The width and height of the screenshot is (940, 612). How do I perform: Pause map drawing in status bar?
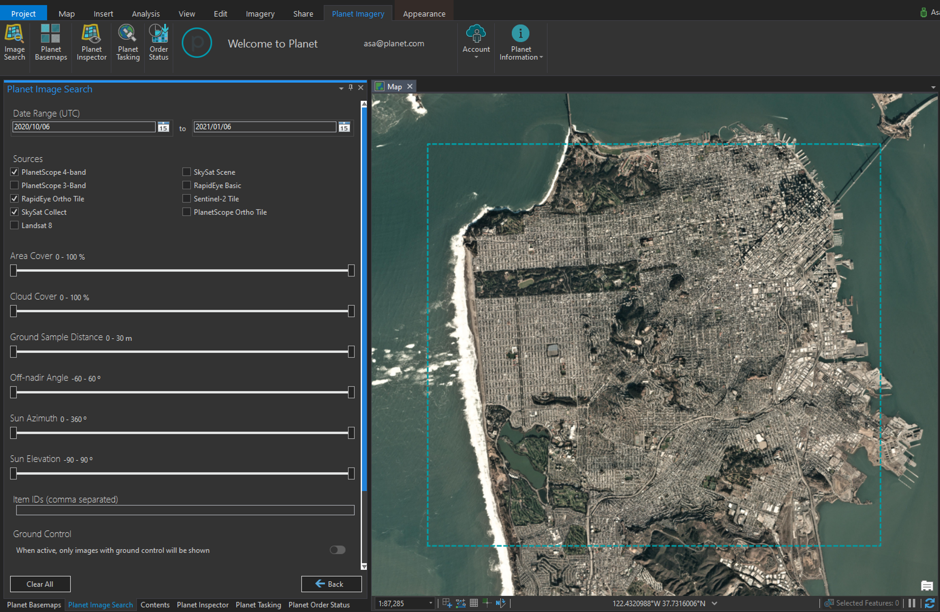coord(912,603)
